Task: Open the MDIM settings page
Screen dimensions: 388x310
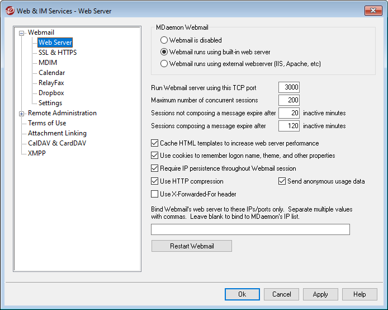Action: 48,63
